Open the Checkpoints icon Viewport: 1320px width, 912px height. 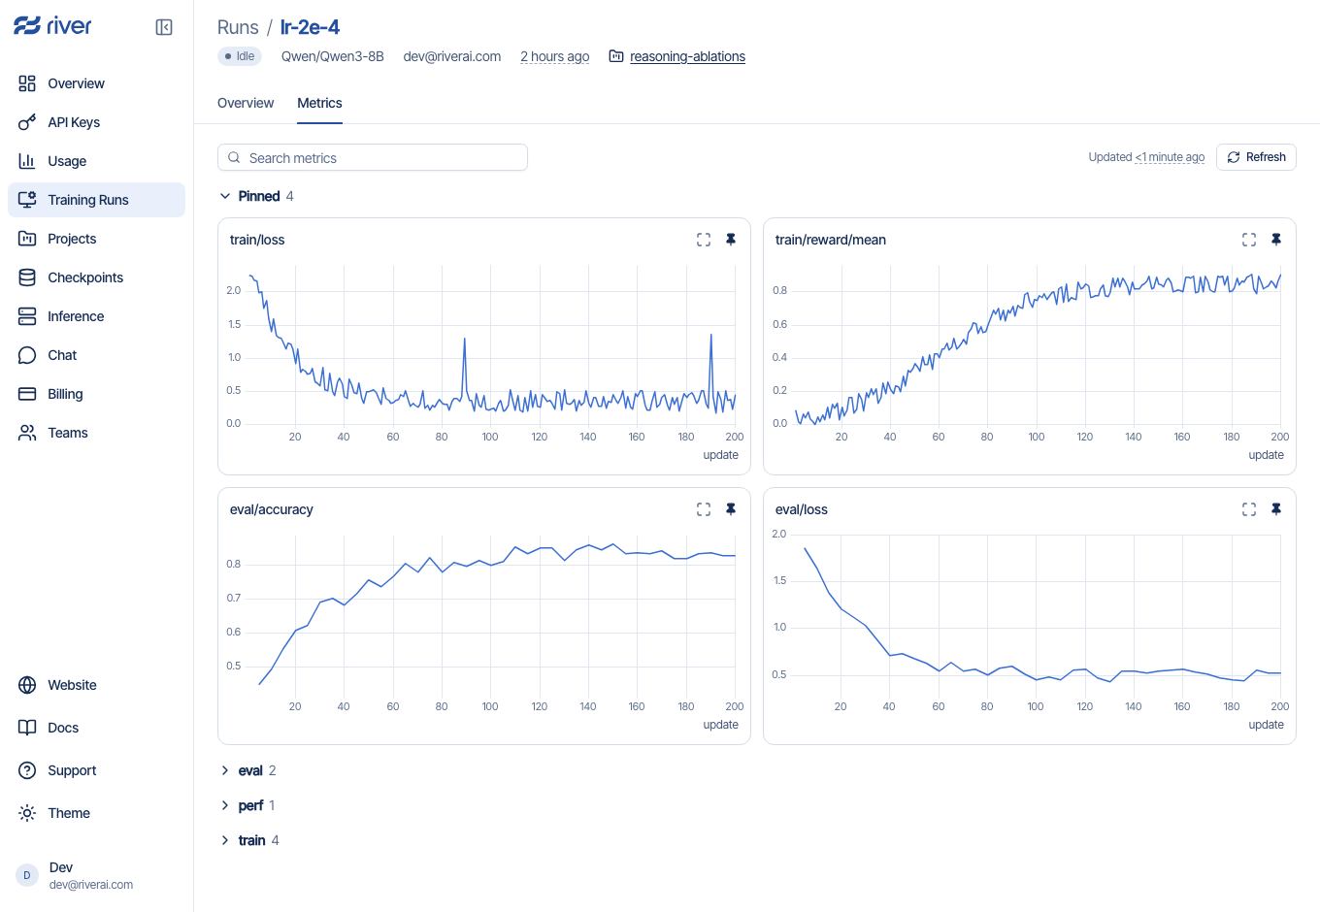point(27,277)
